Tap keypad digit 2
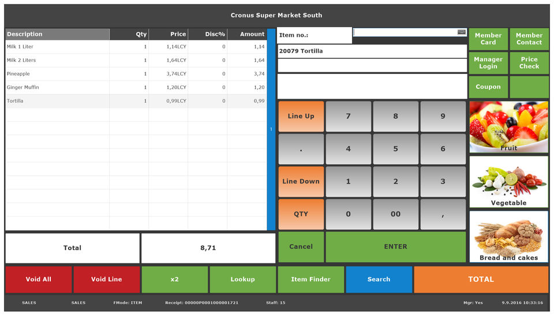 click(396, 181)
